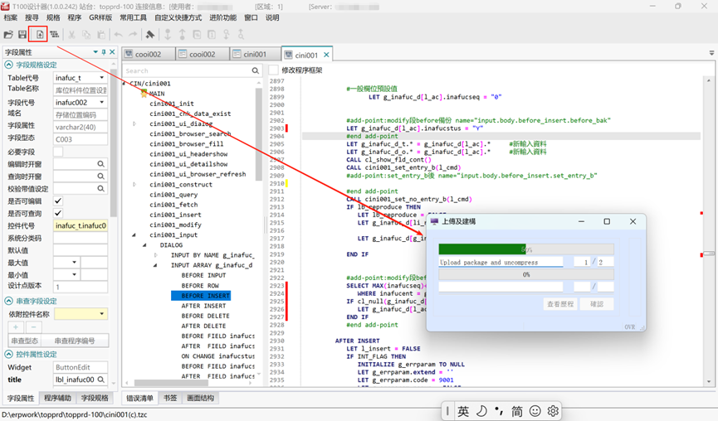Click the open folder toolbar icon
This screenshot has width=718, height=421.
(8, 34)
